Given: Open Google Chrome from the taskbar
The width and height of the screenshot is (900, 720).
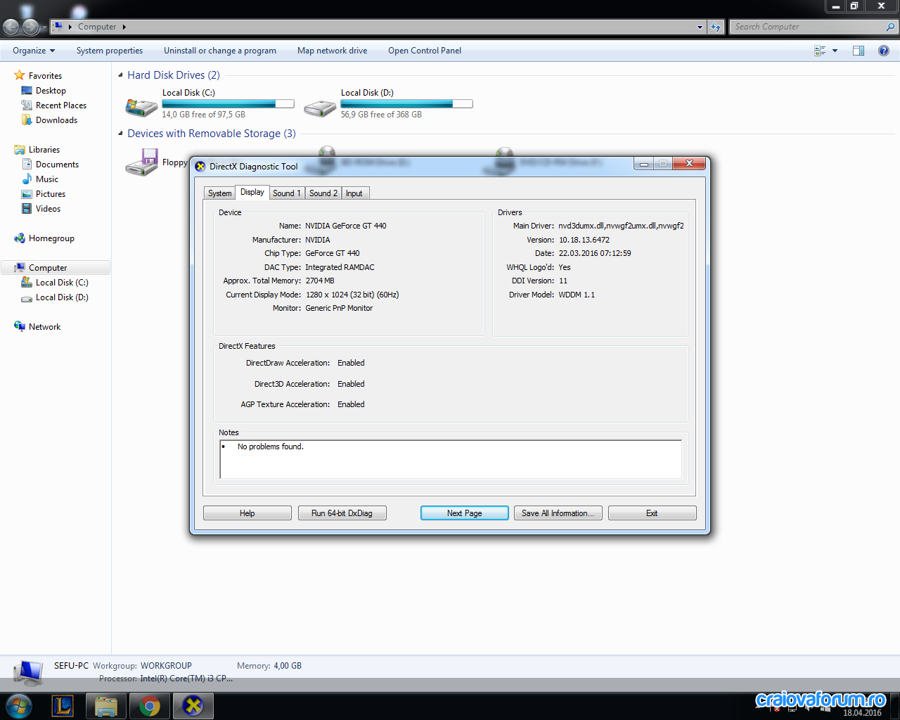Looking at the screenshot, I should click(x=149, y=706).
